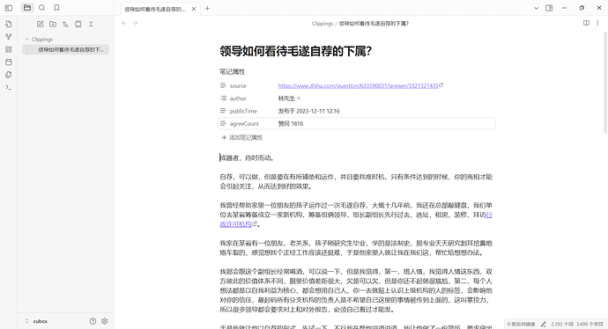The width and height of the screenshot is (608, 329).
Task: Collapse the Clippings folder
Action: pos(27,39)
